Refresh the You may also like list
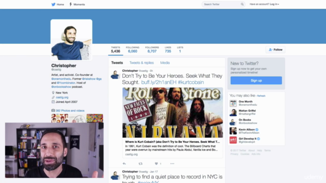Image resolution: width=326 pixels, height=183 pixels. (x=261, y=96)
